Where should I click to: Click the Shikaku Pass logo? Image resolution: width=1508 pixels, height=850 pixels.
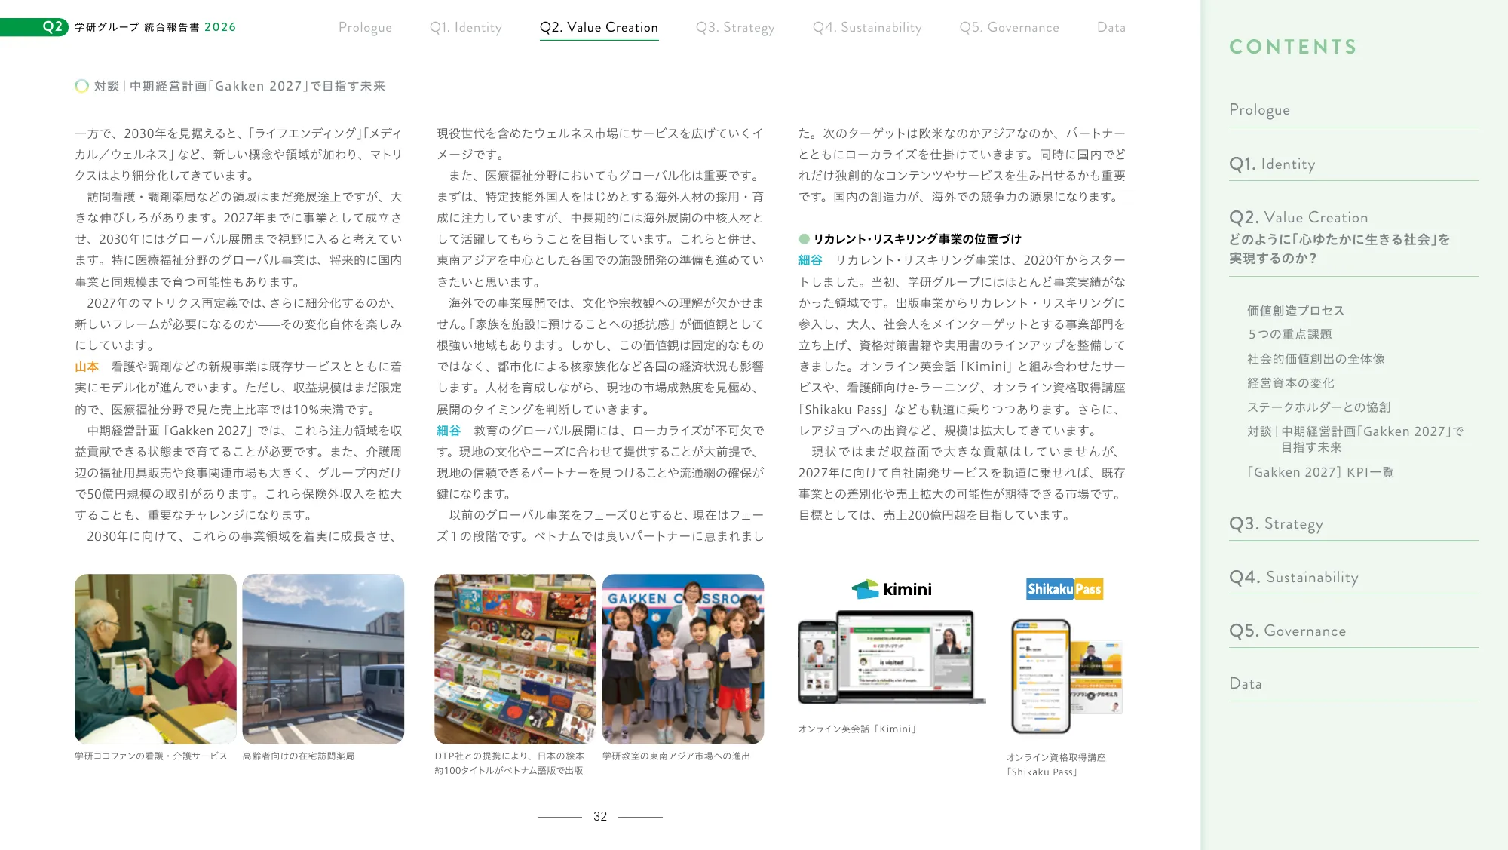pos(1065,589)
